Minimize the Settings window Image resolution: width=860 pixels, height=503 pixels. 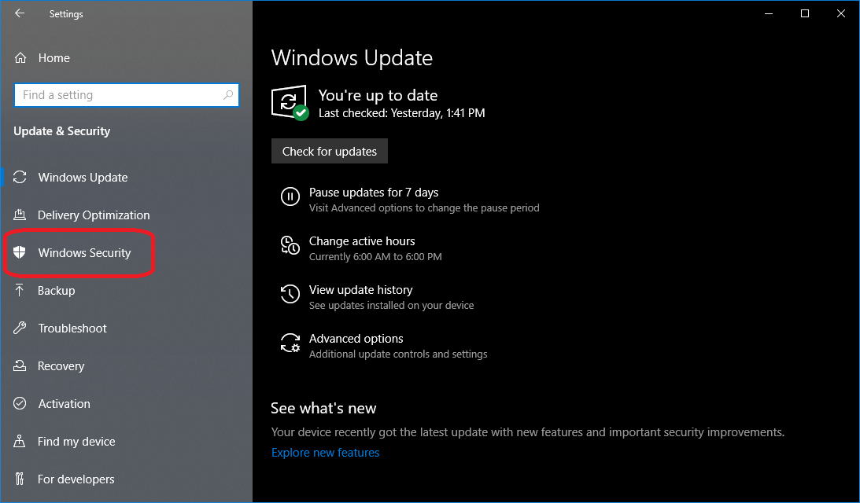pos(769,13)
